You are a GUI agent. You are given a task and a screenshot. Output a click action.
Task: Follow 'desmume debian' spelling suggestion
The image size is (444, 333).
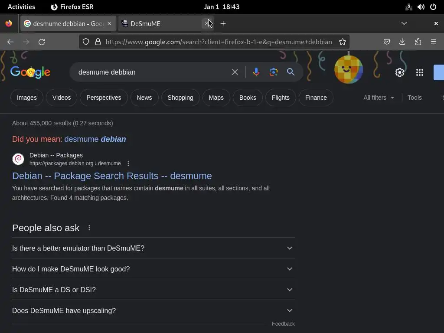pyautogui.click(x=95, y=139)
